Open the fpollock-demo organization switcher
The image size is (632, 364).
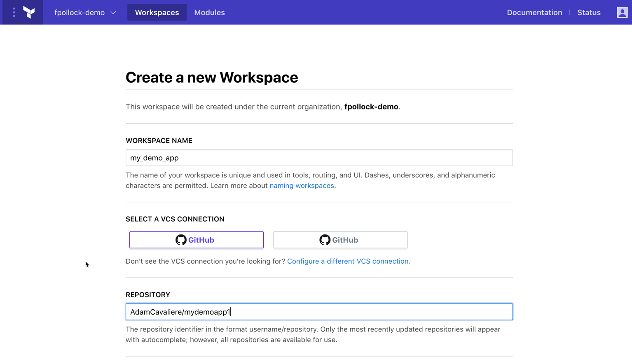80,12
